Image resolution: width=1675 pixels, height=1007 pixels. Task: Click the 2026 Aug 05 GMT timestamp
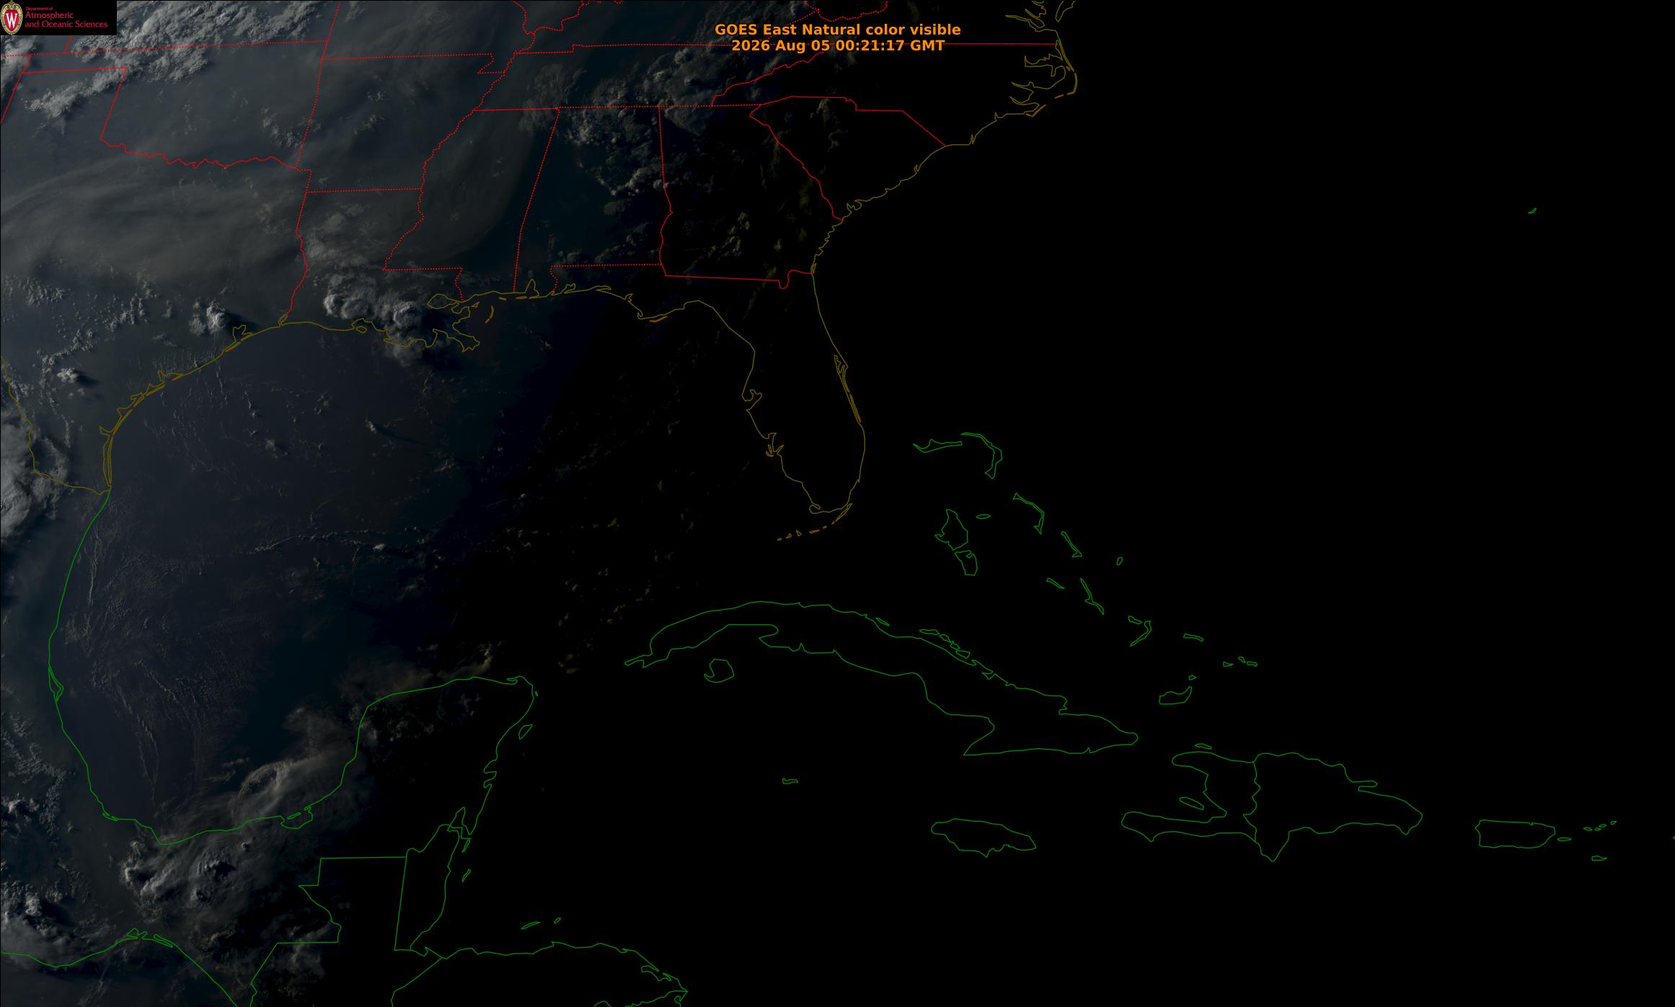(x=838, y=45)
